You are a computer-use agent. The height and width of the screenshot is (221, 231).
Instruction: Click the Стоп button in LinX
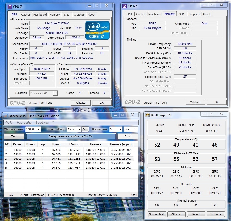(x=128, y=136)
